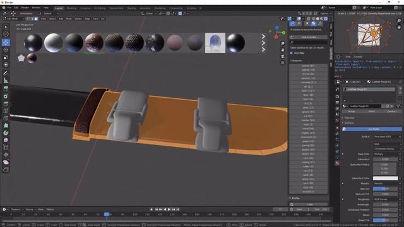Select the Shear tool

6,163
